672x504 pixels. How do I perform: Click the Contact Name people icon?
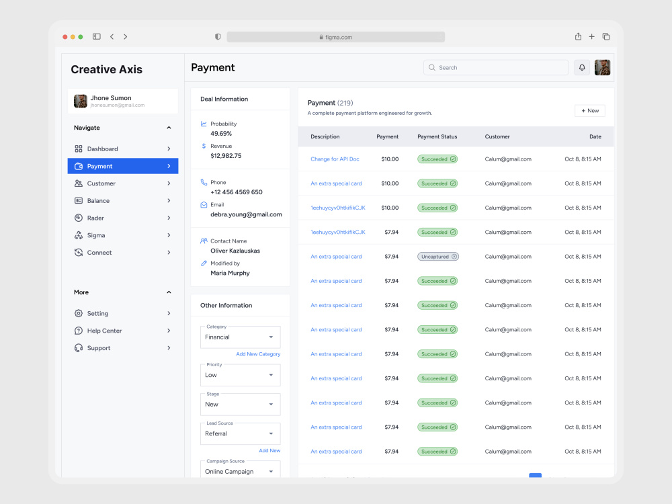(x=204, y=241)
